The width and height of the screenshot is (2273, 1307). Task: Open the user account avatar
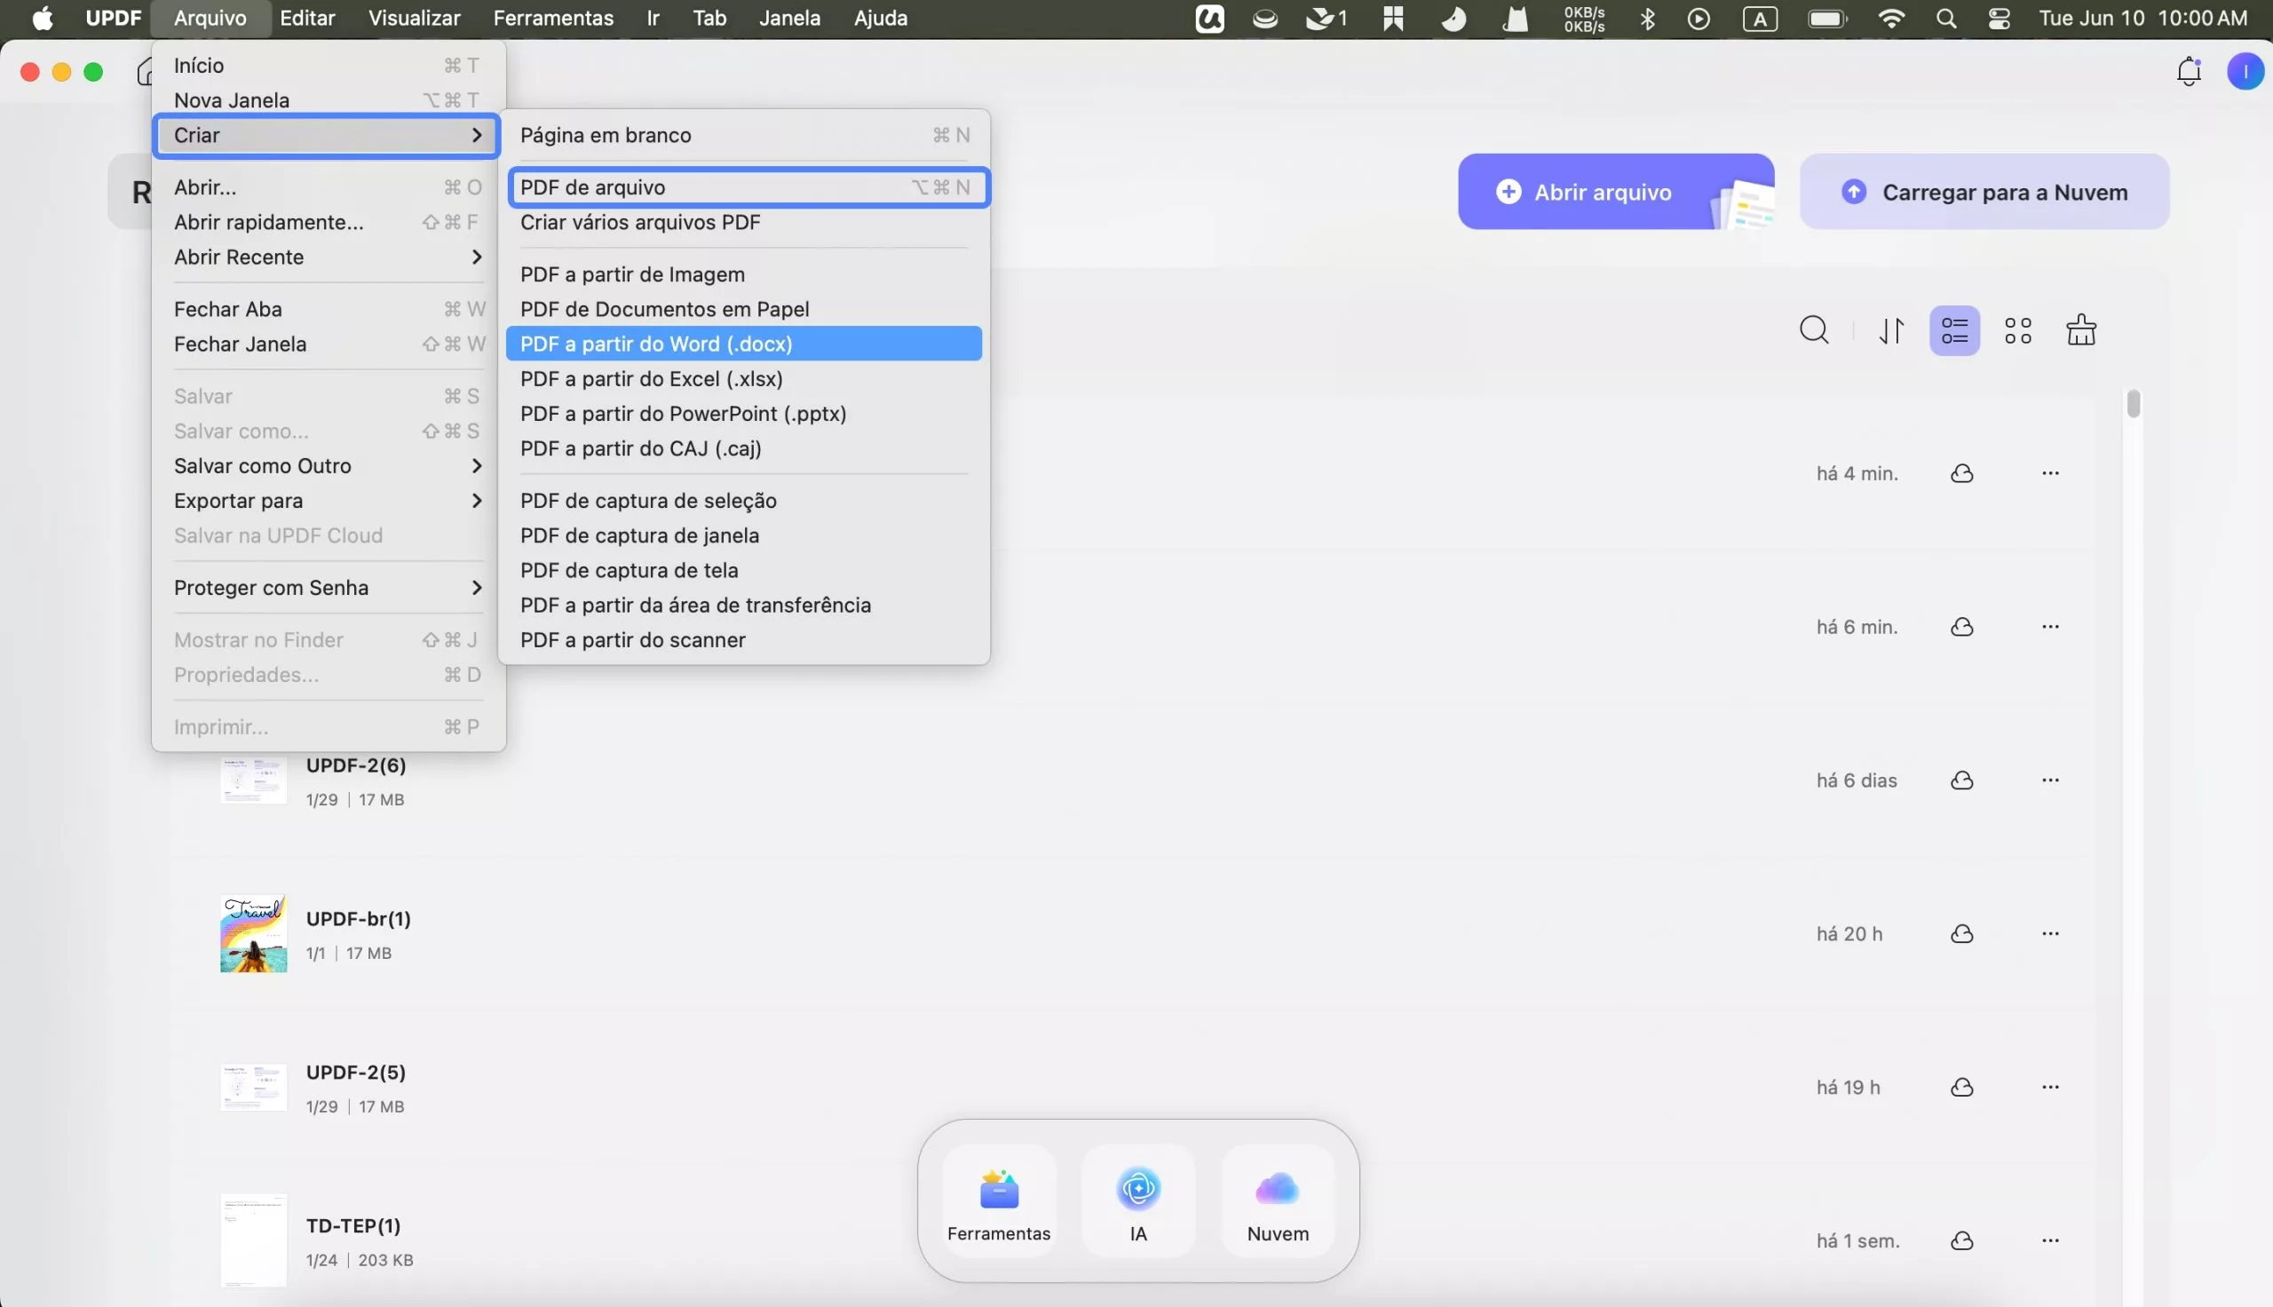click(x=2245, y=72)
